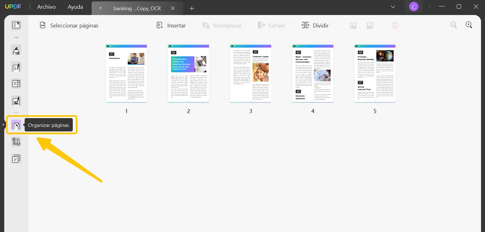Screen dimensions: 485x232
Task: Open the Crop pages sidebar icon
Action: (x=16, y=142)
